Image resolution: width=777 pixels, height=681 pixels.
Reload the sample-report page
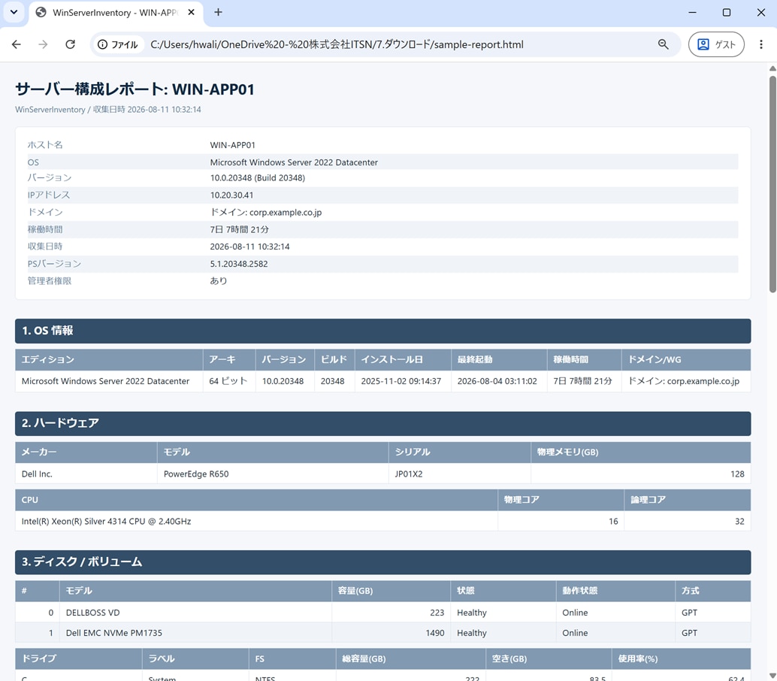pyautogui.click(x=71, y=44)
